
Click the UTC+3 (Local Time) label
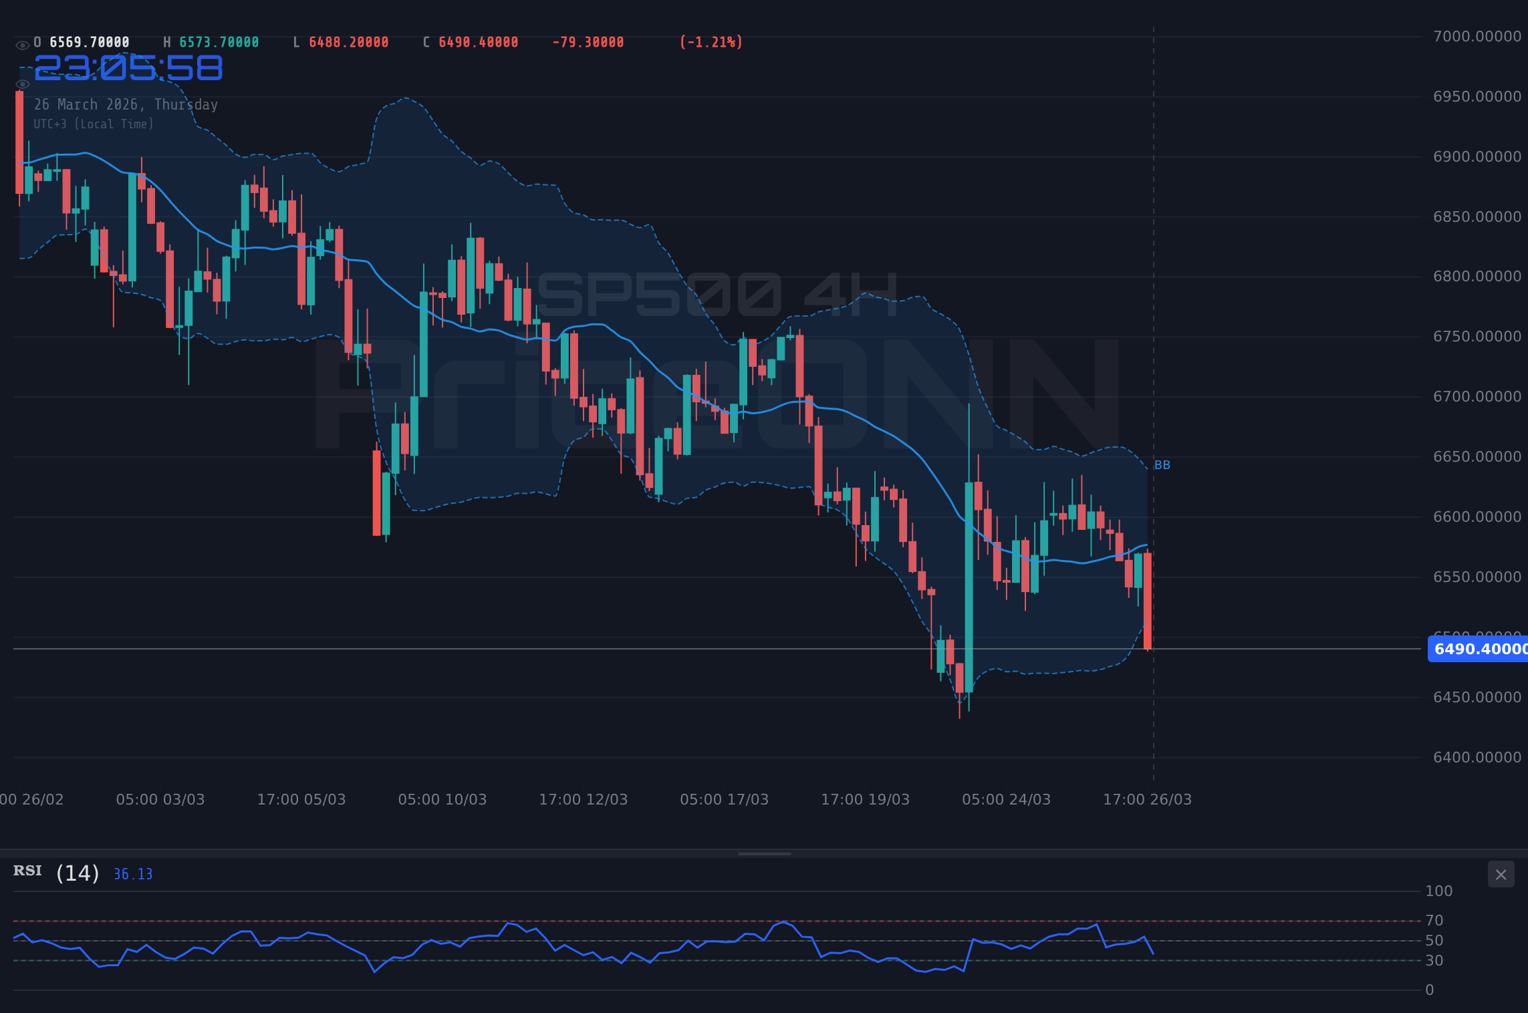[x=94, y=124]
